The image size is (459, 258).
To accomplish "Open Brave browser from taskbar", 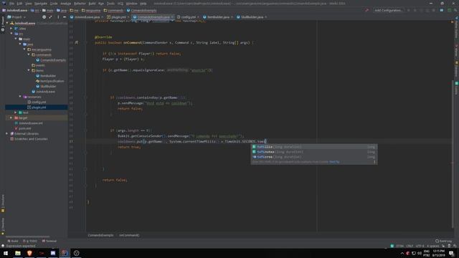I will 29,253.
